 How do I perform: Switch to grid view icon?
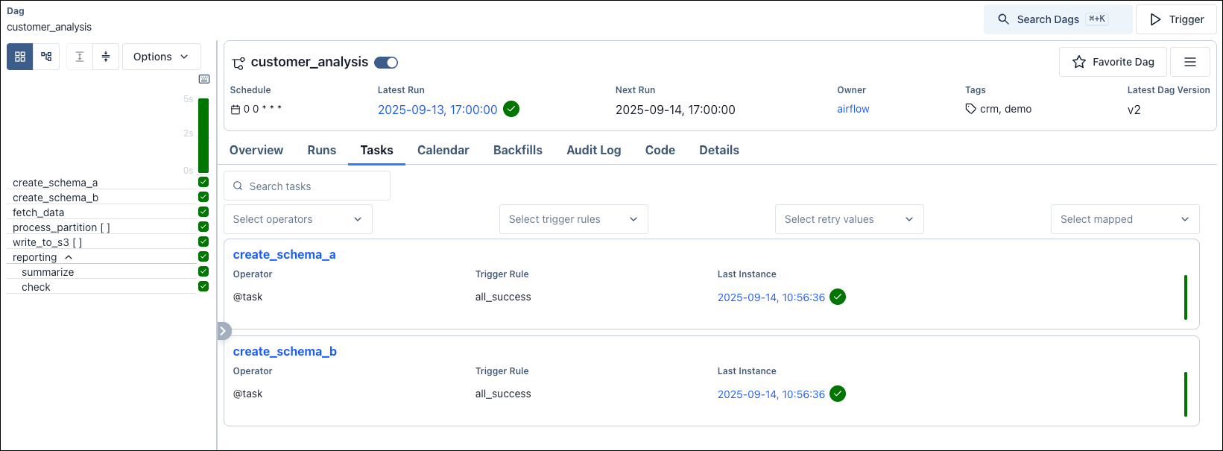click(20, 57)
